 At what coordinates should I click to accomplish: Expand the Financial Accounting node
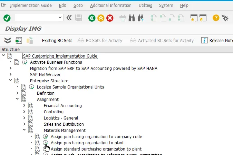click(25, 105)
